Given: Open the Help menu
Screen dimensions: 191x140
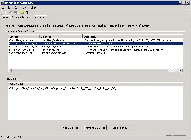Looking at the screenshot, I should [x=33, y=7].
